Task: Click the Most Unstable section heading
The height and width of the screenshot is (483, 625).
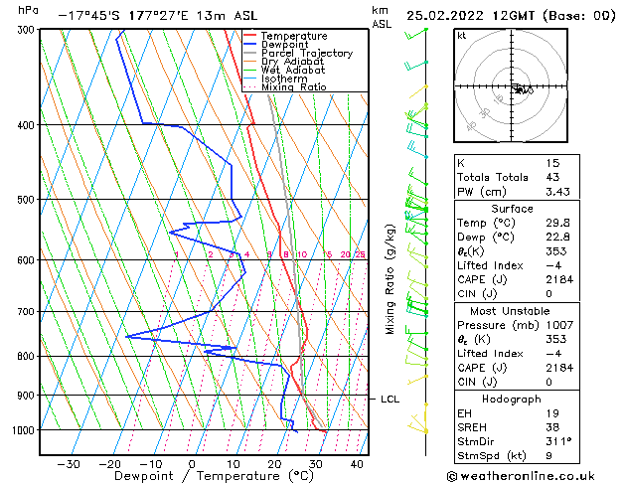Action: point(510,311)
